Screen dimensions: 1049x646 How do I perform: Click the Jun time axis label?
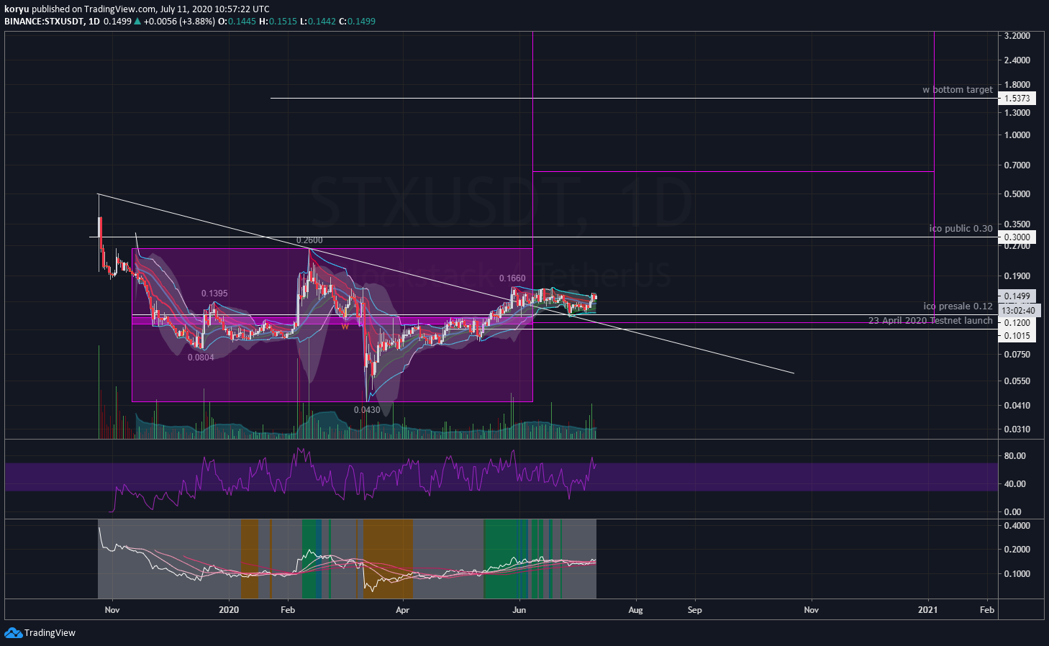(519, 610)
